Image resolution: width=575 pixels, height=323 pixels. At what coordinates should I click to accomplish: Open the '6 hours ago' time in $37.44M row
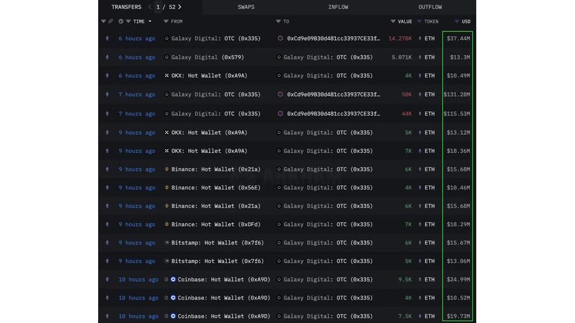[137, 38]
